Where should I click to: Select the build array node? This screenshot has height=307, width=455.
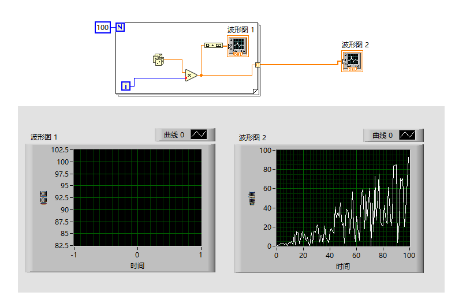coord(213,45)
